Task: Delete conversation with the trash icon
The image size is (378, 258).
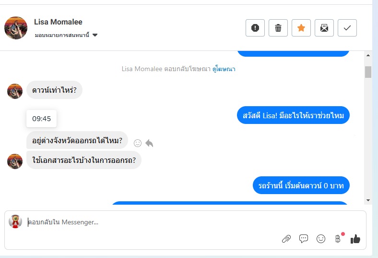Action: point(278,28)
